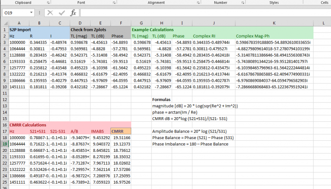Select cell with value -65.1224 in column F
Screen dimensions: 331x189
[121, 87]
